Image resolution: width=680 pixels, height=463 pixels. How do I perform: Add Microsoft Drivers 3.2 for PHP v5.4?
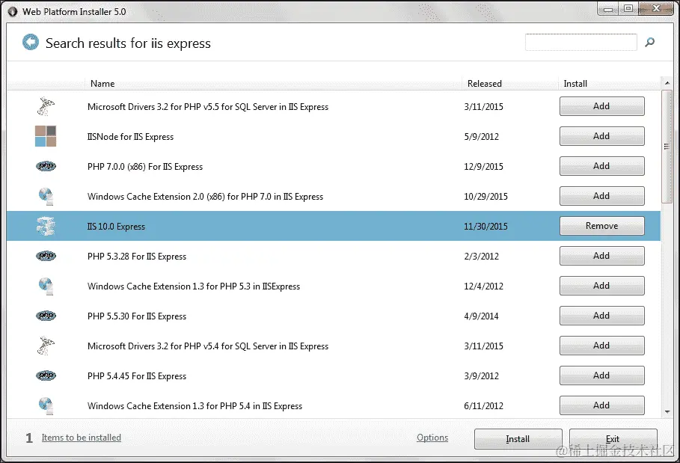tap(601, 346)
